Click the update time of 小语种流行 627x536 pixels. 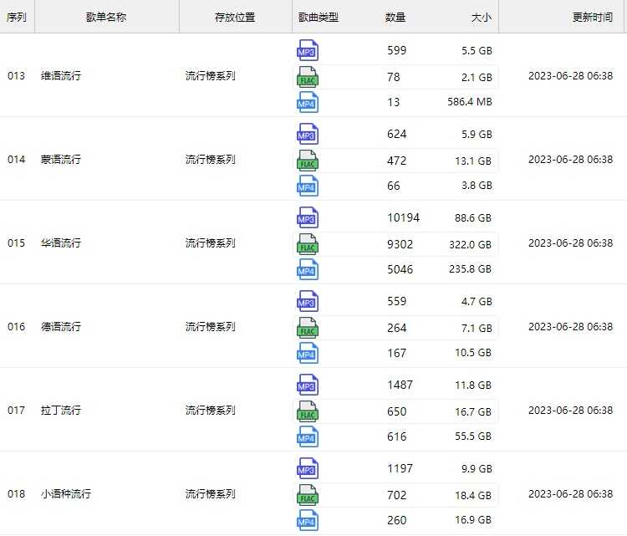571,493
